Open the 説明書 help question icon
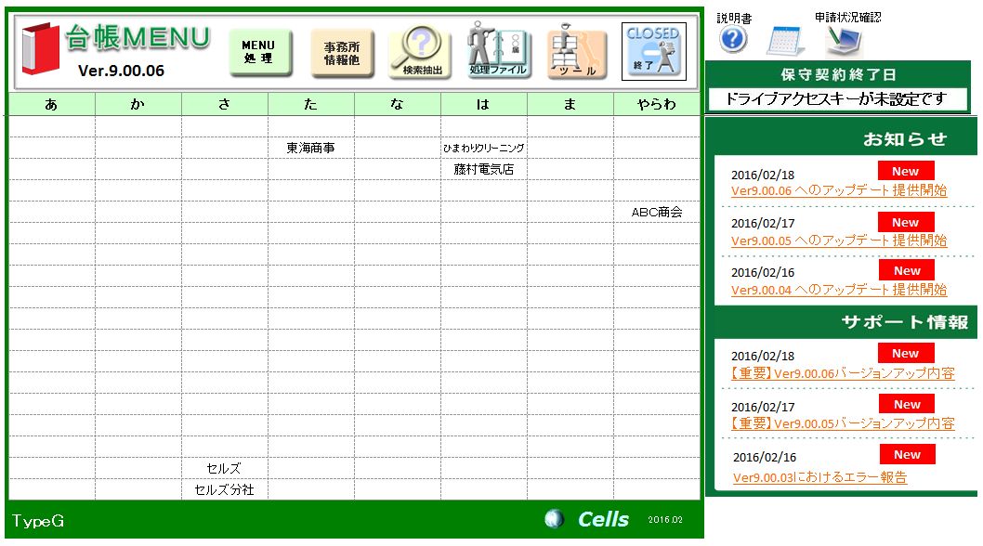 (733, 40)
